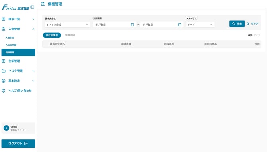Click the 債権管理 page title
This screenshot has width=267, height=152.
tap(55, 4)
